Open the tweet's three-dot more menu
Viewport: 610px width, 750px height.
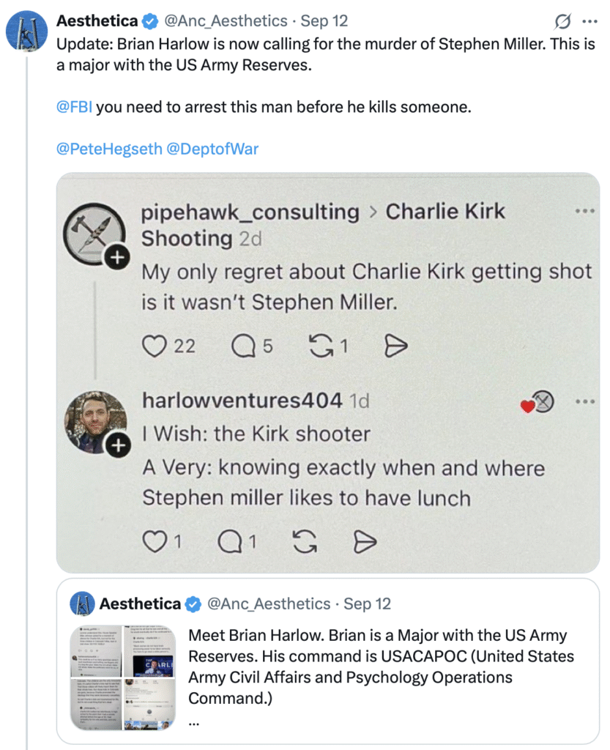[589, 21]
